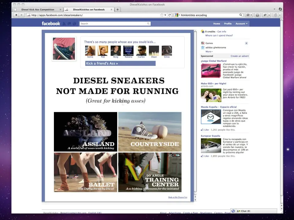The height and width of the screenshot is (220, 294).
Task: Open the URL history dropdown arrow
Action: click(x=165, y=15)
